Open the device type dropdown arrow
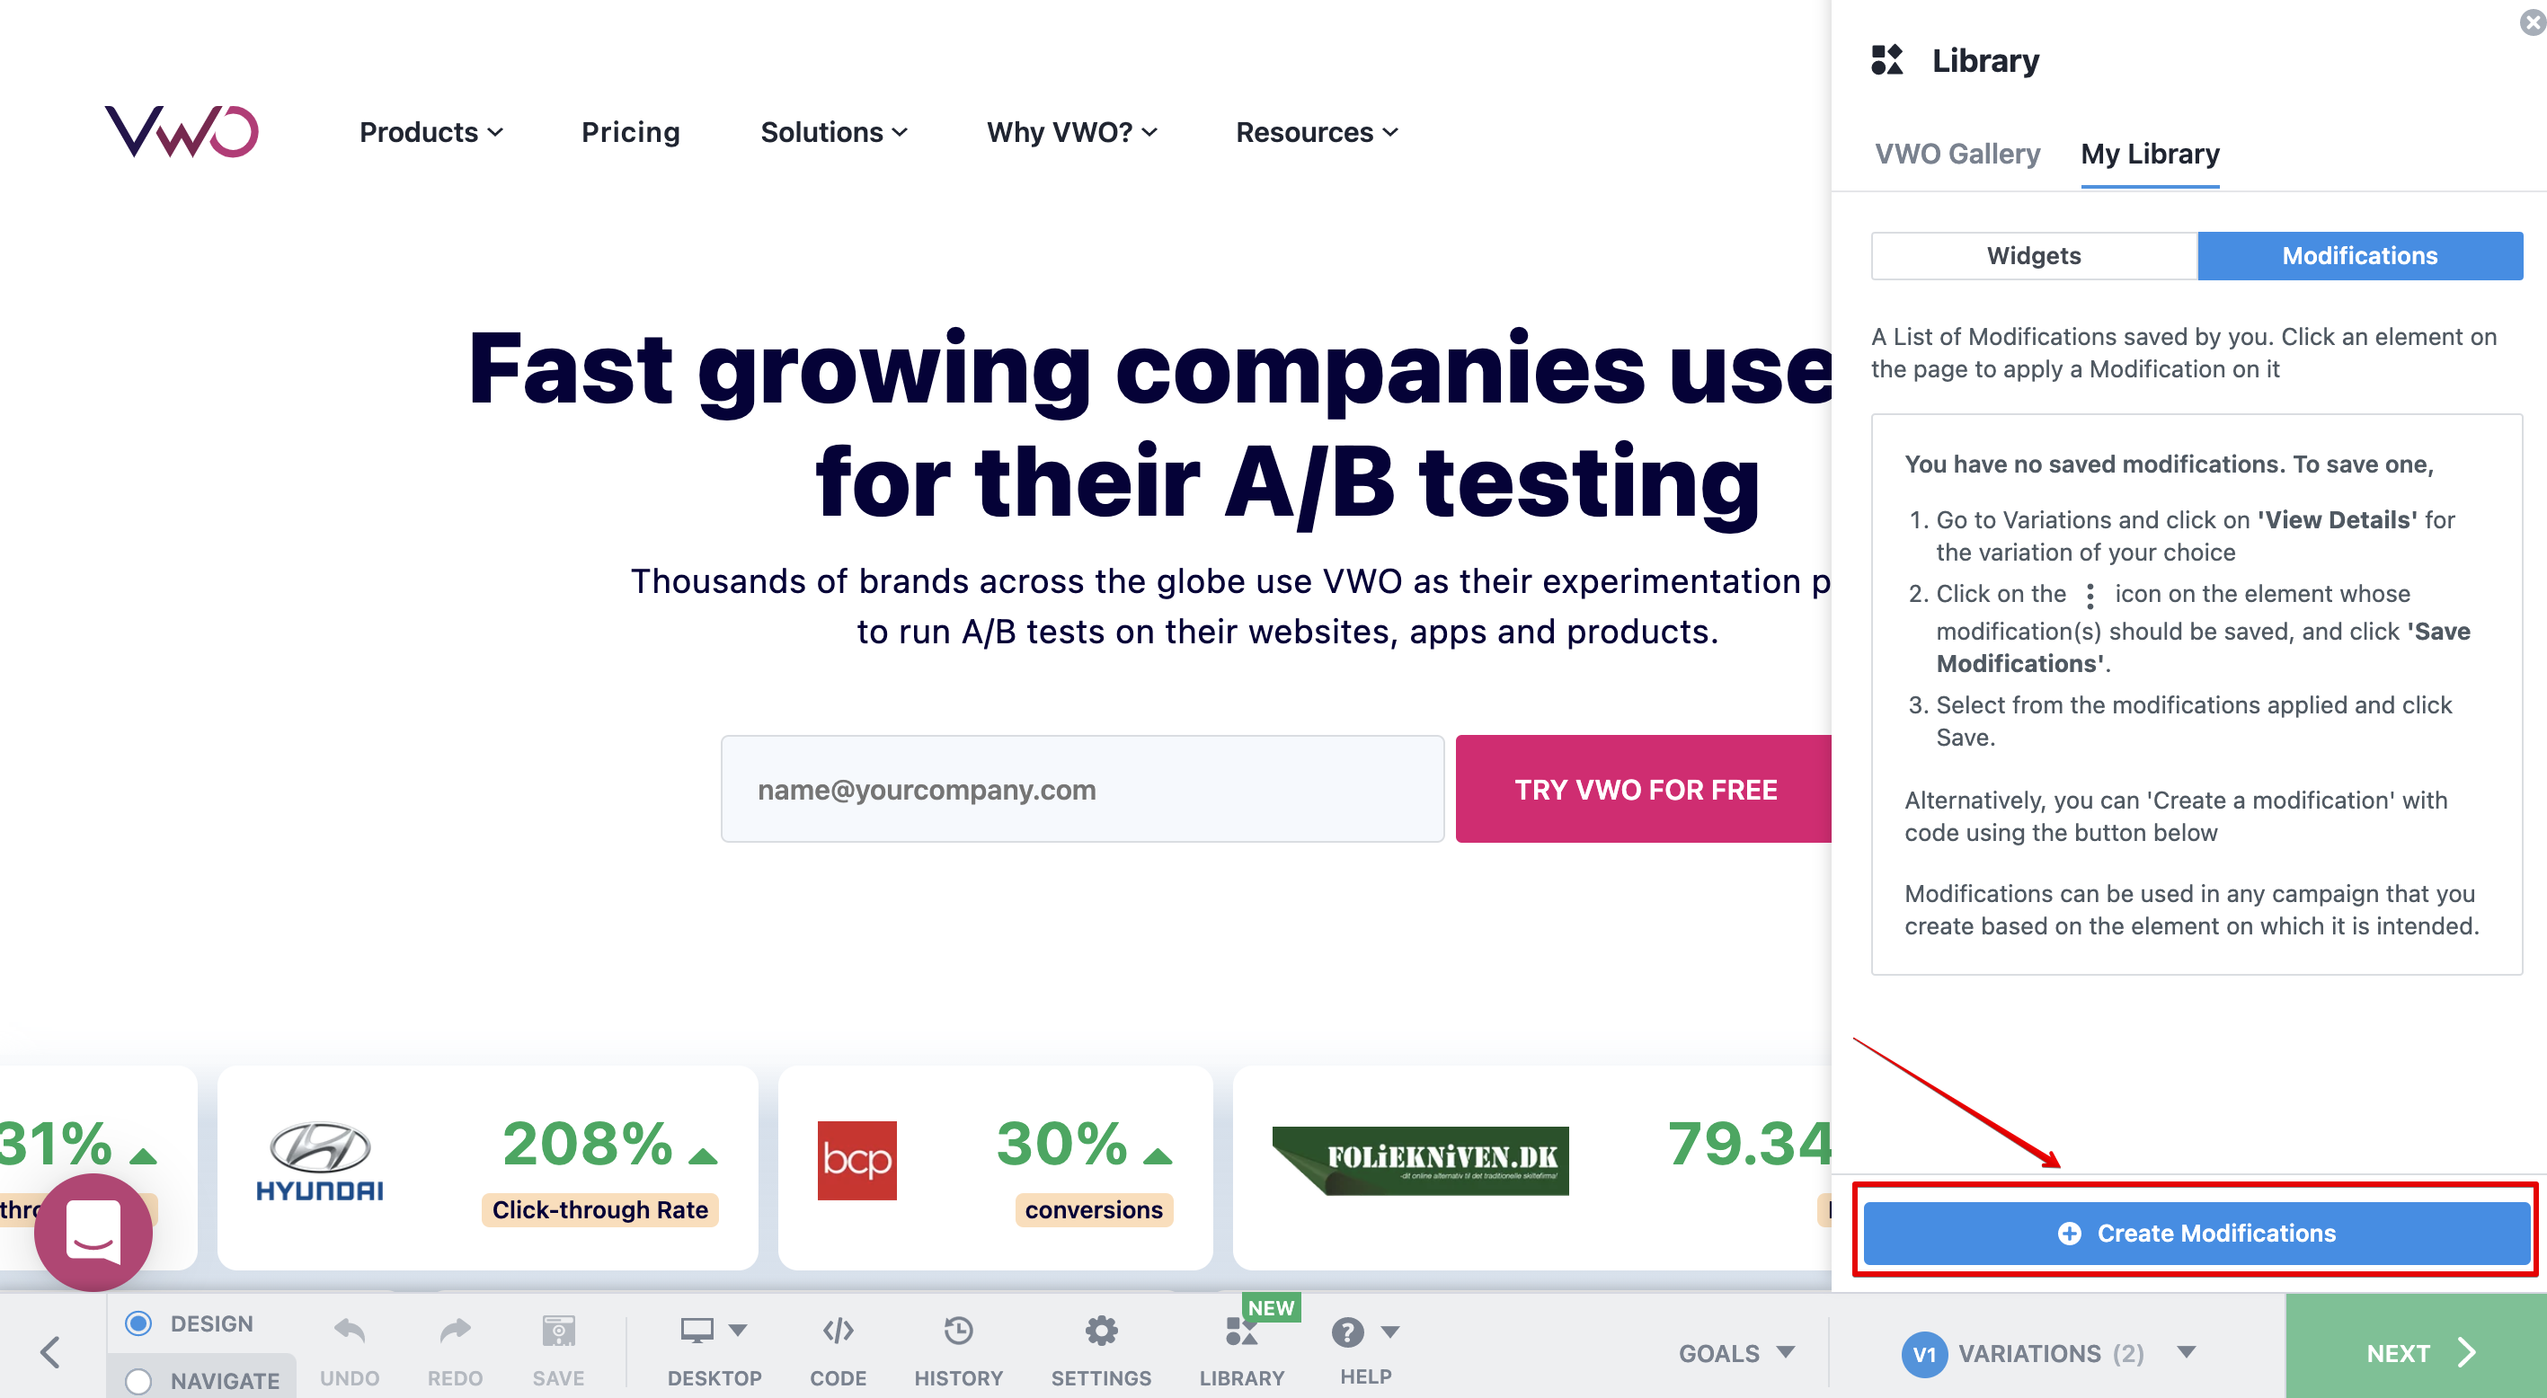This screenshot has width=2547, height=1398. [738, 1330]
